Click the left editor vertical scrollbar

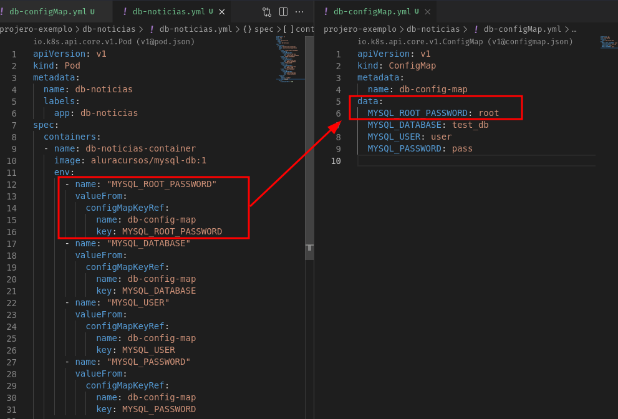tap(309, 249)
